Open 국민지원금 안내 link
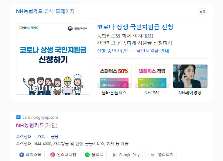Screen dimensions: 223x161 click(x=153, y=51)
